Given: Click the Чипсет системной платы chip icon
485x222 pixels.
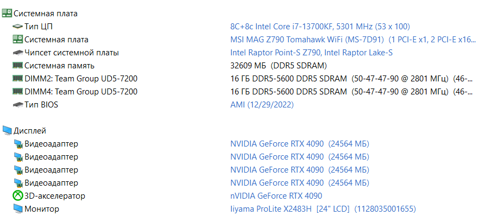Looking at the screenshot, I should click(x=17, y=53).
